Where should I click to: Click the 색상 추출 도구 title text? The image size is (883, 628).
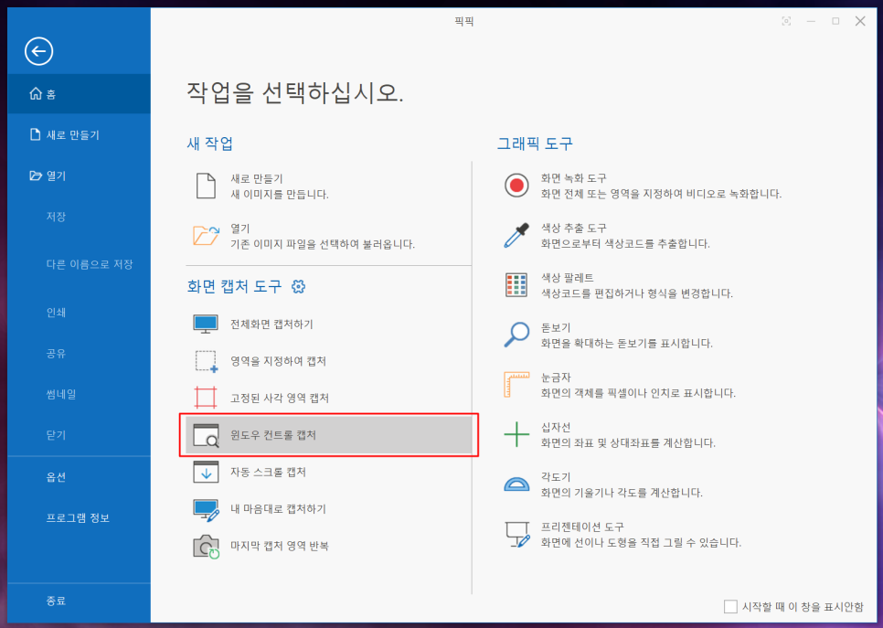(574, 229)
